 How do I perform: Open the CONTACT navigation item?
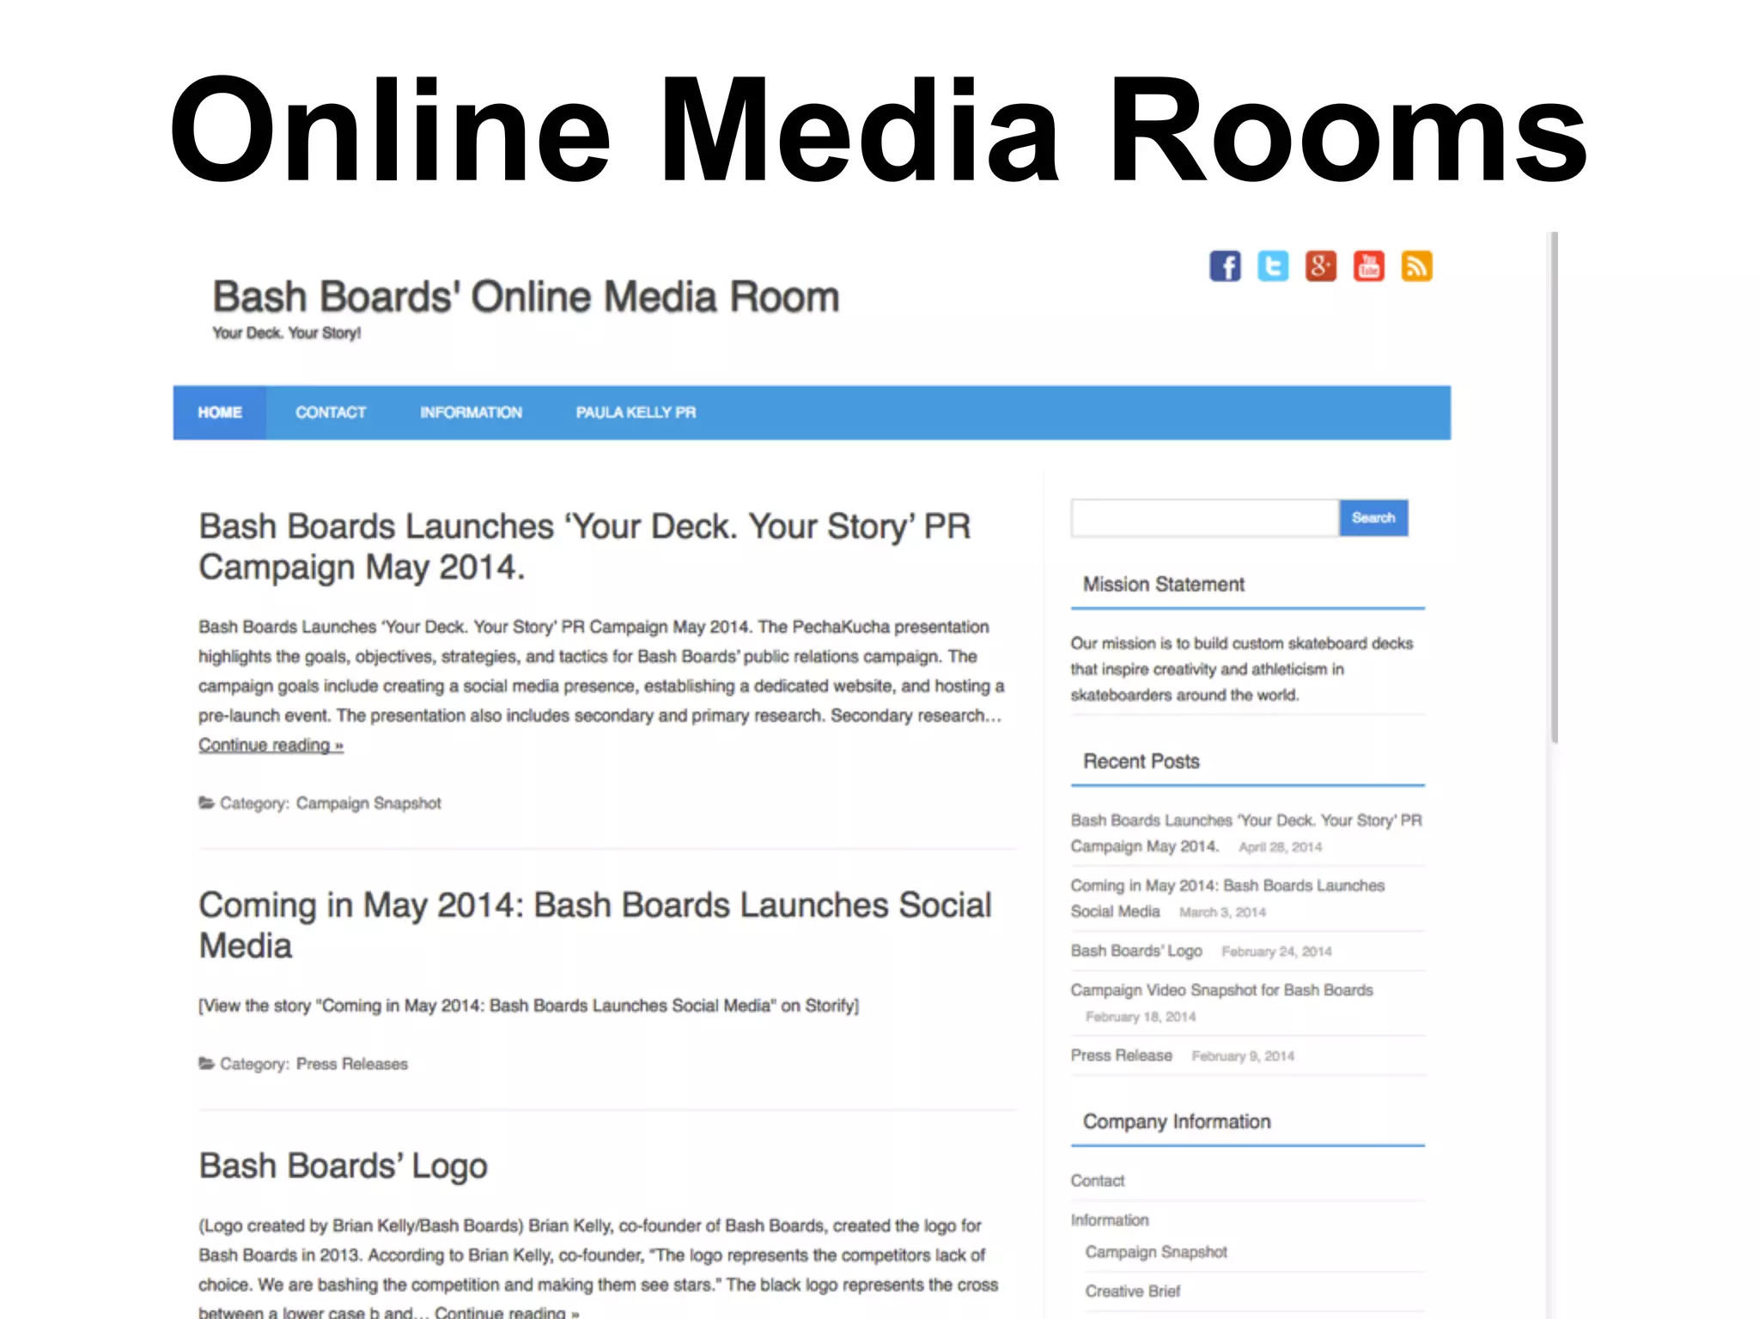tap(331, 413)
